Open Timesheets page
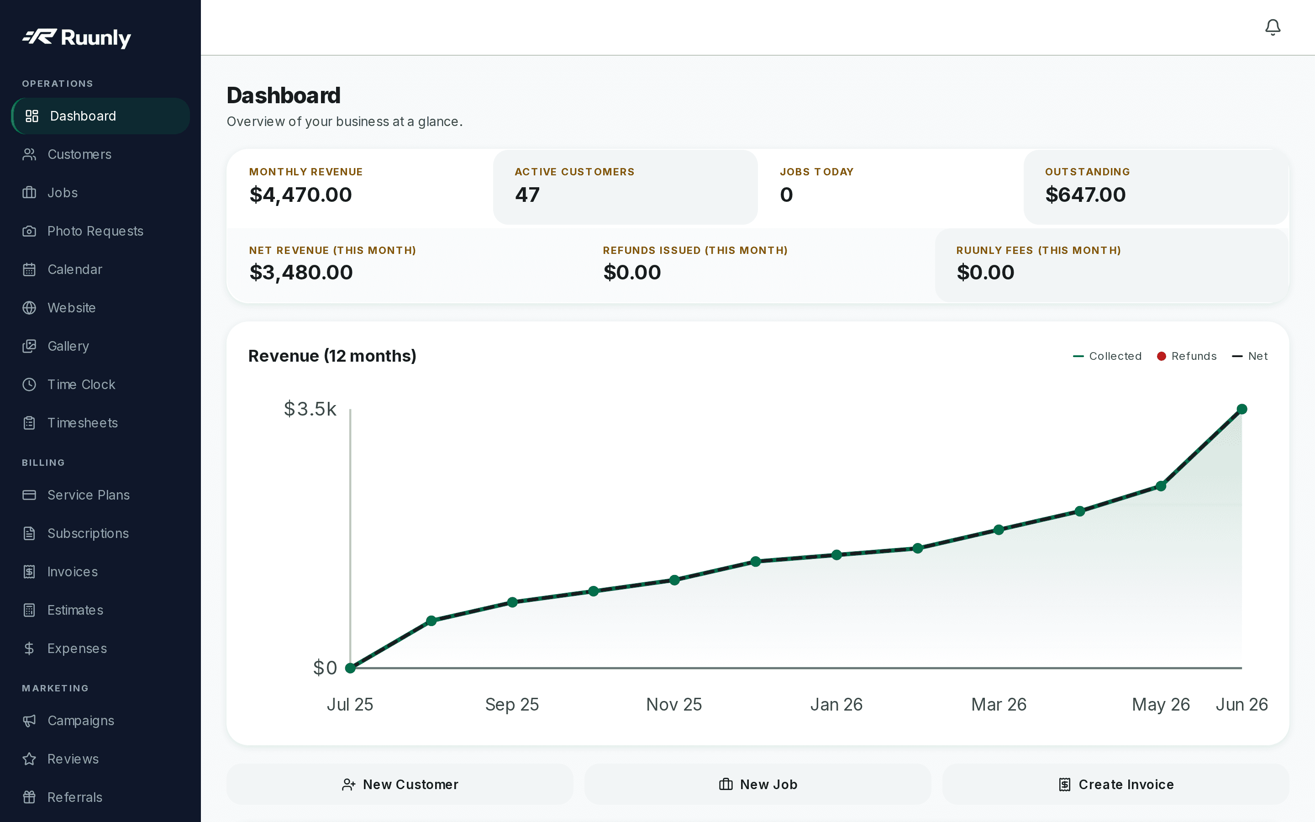 pyautogui.click(x=100, y=422)
